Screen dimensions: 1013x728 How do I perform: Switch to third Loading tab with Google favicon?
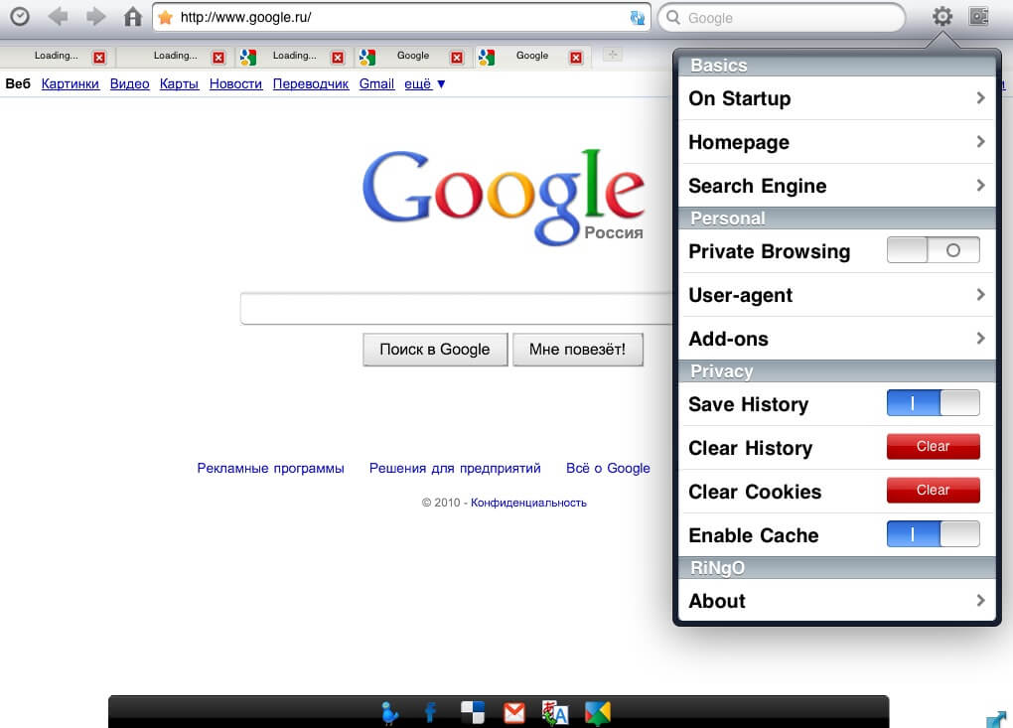pyautogui.click(x=294, y=56)
